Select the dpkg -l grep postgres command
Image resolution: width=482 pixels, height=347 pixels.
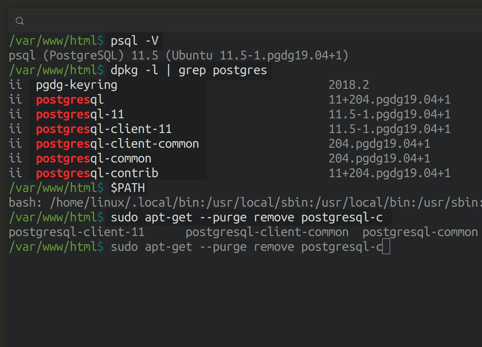pos(189,70)
